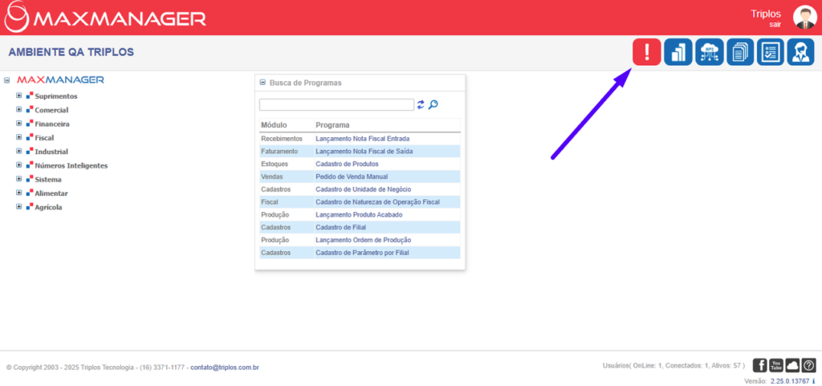Click the Faturamento module cell

tap(279, 152)
